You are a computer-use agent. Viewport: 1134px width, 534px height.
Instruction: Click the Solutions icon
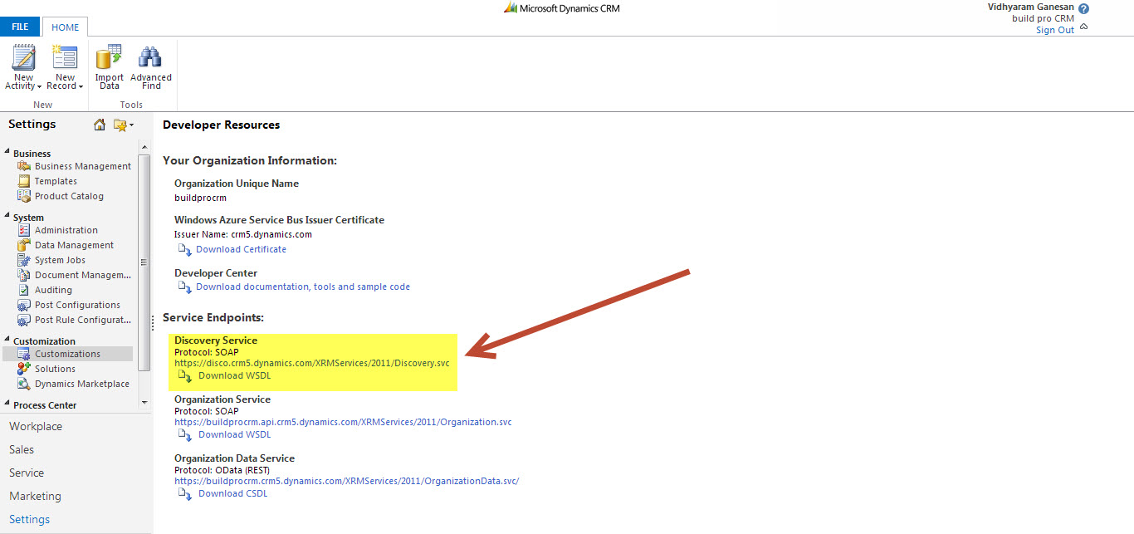[x=24, y=369]
